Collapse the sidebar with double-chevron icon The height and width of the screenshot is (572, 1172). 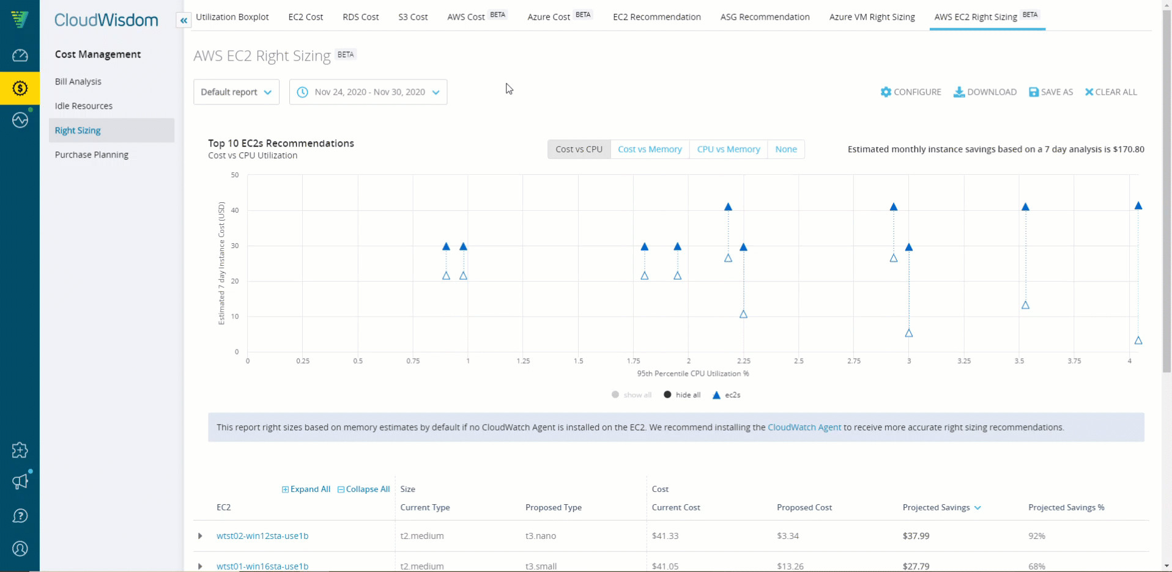[x=184, y=20]
